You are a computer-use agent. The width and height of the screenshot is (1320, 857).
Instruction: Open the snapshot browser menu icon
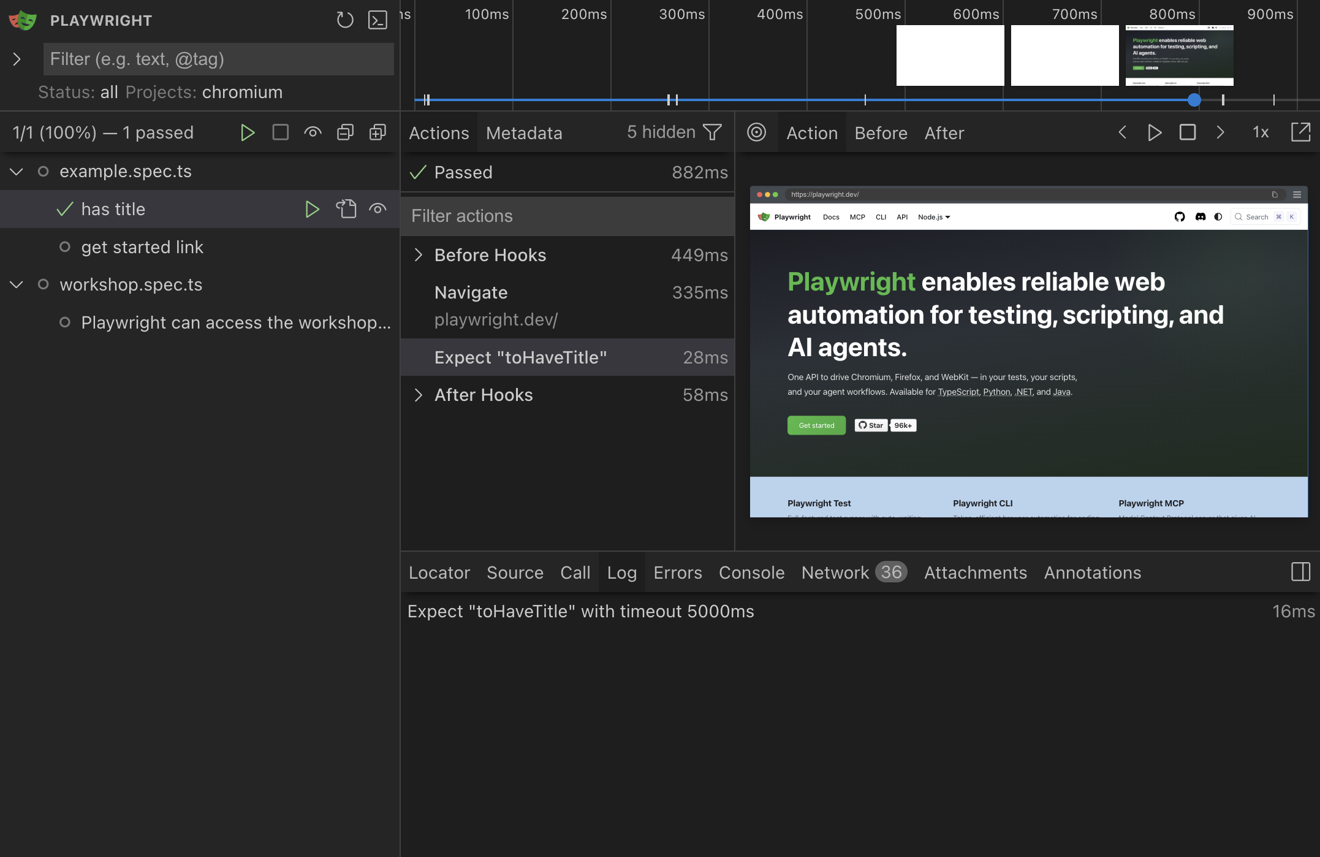click(x=1297, y=195)
